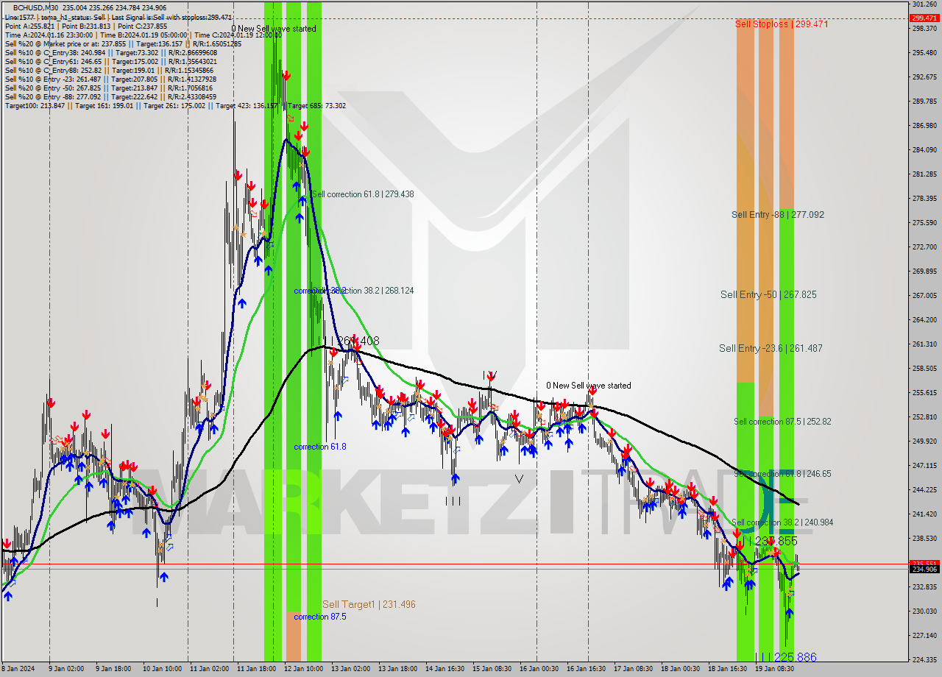942x677 pixels.
Task: Select the blue 'correction 61.8' label
Action: [x=320, y=447]
